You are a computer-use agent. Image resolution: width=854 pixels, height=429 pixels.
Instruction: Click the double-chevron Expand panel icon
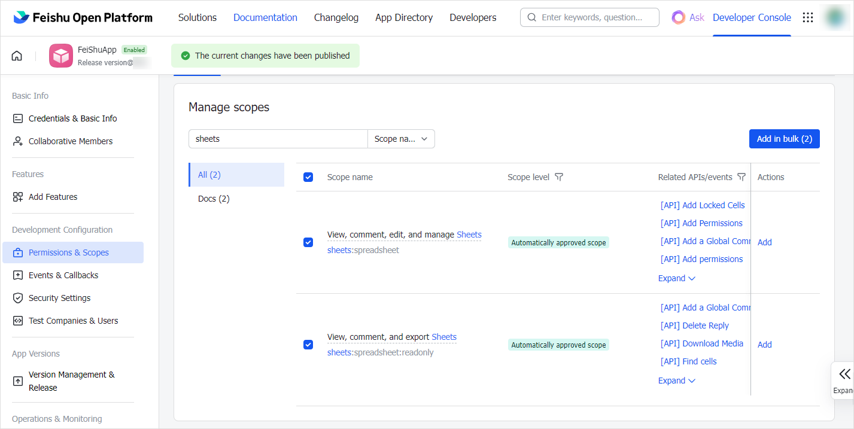(x=844, y=374)
